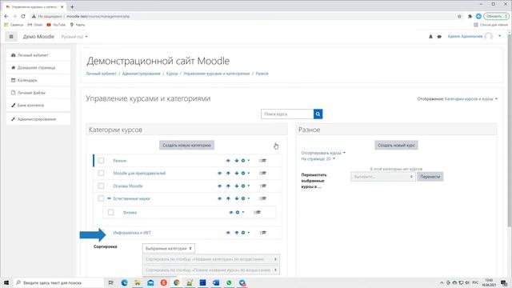Open gear menu for Естественные науки category
Viewport: 512px width, 288px height.
coord(245,198)
